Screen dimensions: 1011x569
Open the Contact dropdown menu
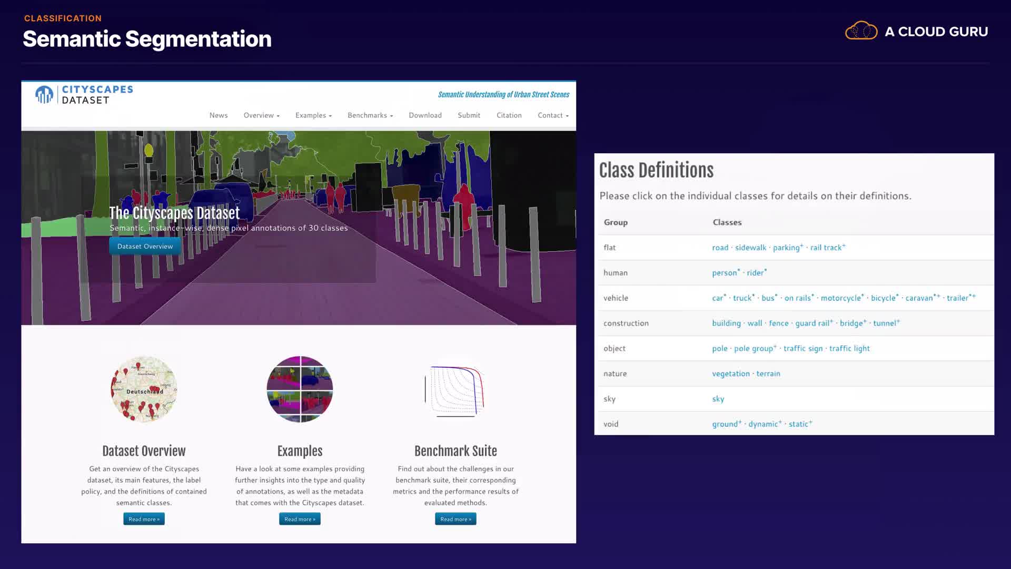pos(553,115)
